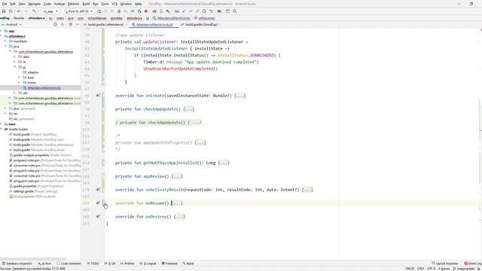Viewport: 482px width, 271px height.
Task: Switch to build.gradle (GoodDay) editor tab
Action: point(201,24)
